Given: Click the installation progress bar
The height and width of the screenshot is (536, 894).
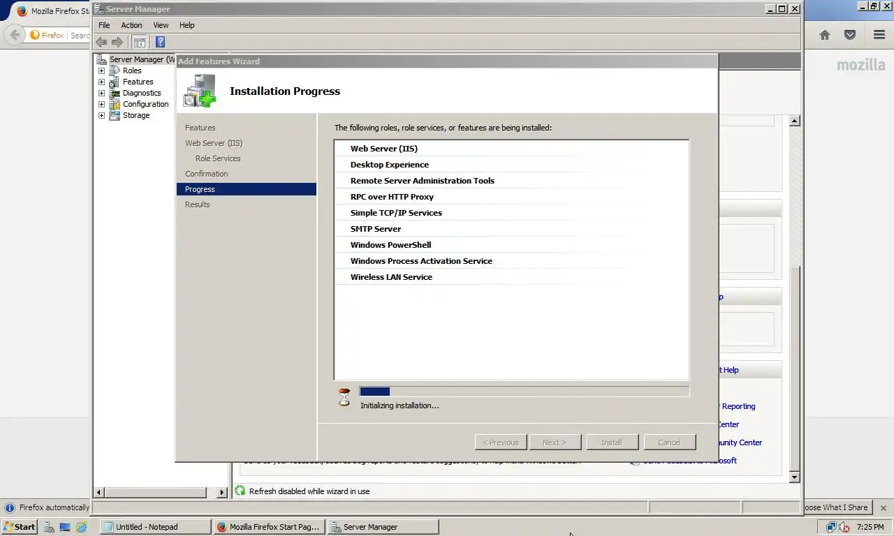Looking at the screenshot, I should pos(524,392).
